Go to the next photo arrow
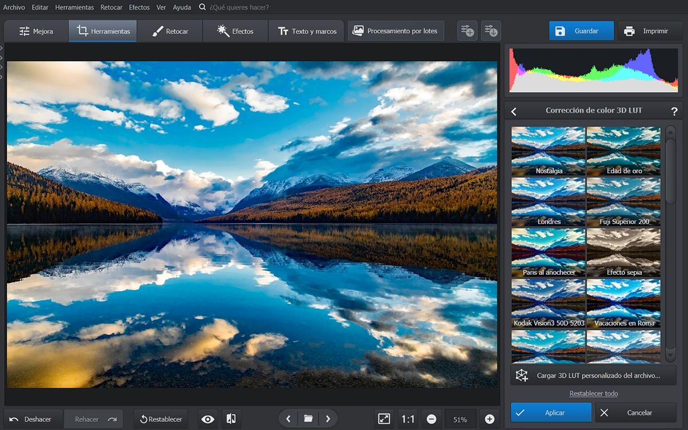The width and height of the screenshot is (688, 430). [x=327, y=419]
